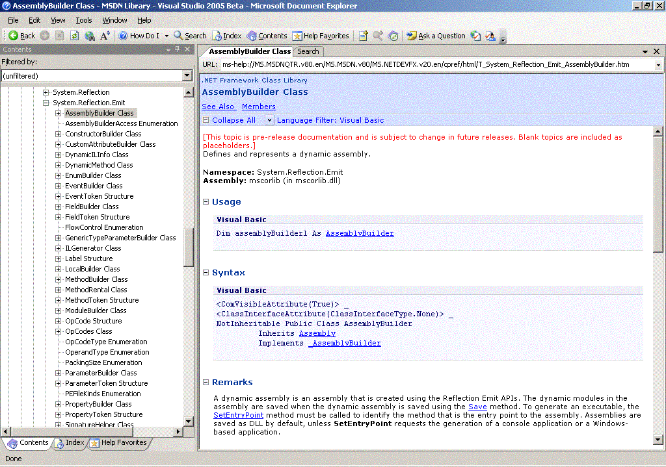
Task: Click the Refresh page icon
Action: tap(74, 36)
